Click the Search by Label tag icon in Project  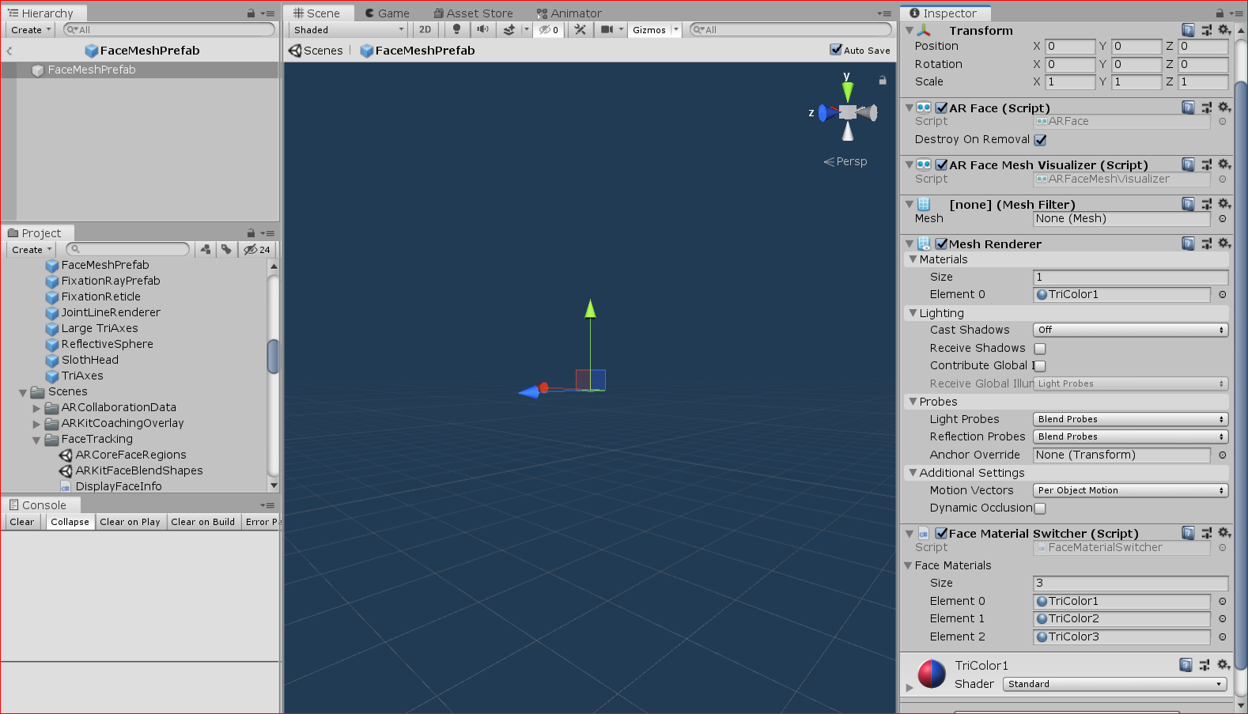pyautogui.click(x=226, y=249)
